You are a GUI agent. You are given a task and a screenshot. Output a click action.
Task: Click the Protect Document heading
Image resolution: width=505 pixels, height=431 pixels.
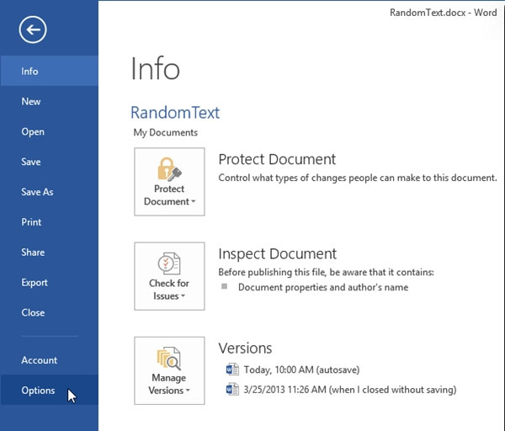pyautogui.click(x=277, y=159)
